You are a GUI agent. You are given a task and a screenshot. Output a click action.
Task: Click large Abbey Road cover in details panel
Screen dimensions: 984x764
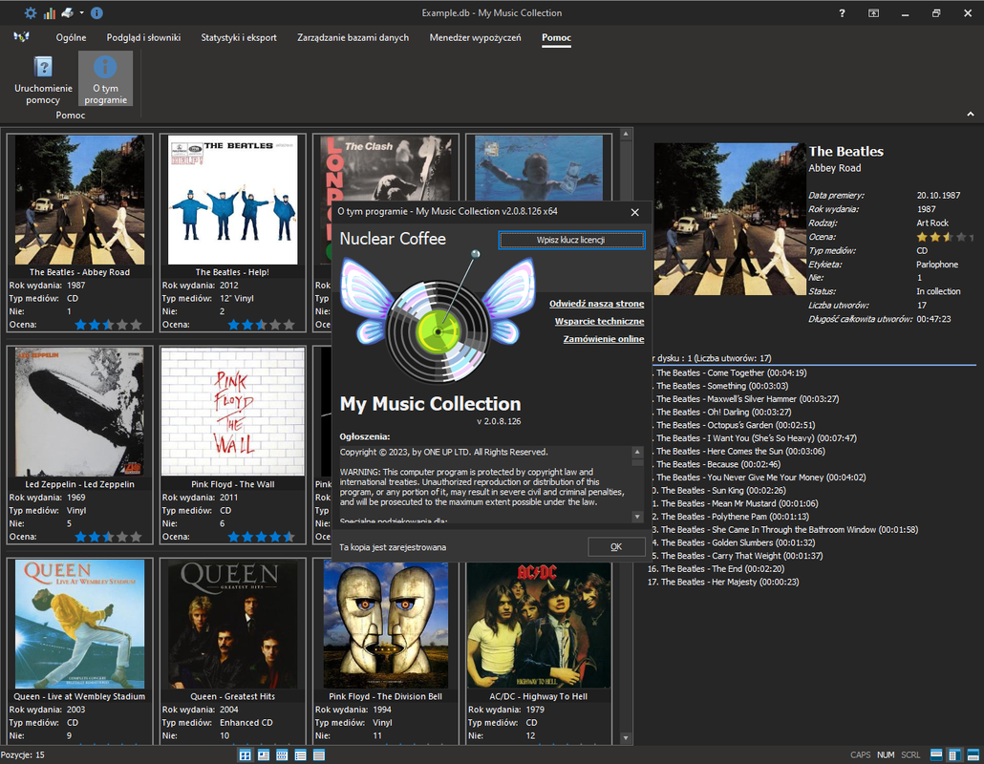pyautogui.click(x=730, y=219)
